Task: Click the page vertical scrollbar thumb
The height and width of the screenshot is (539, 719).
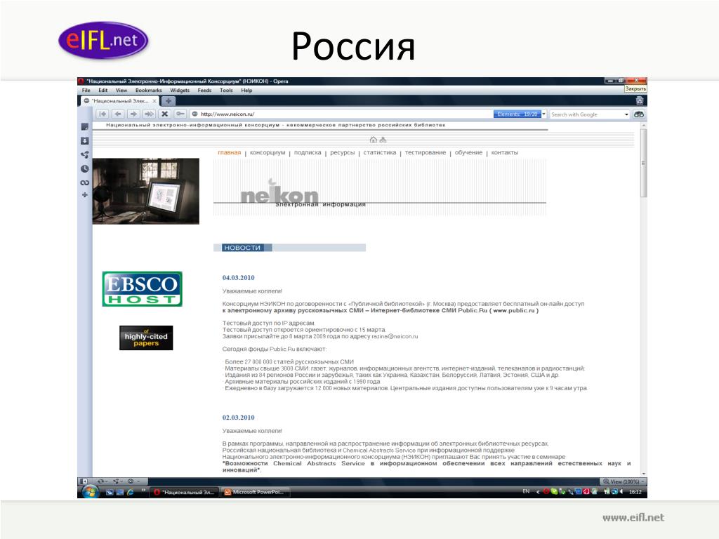Action: (643, 163)
